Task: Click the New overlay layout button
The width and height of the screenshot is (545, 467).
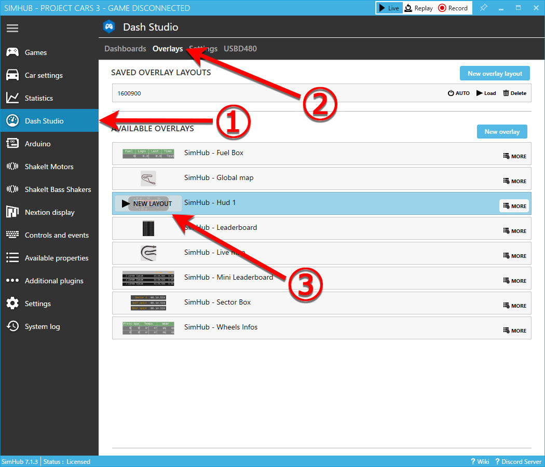Action: click(495, 74)
